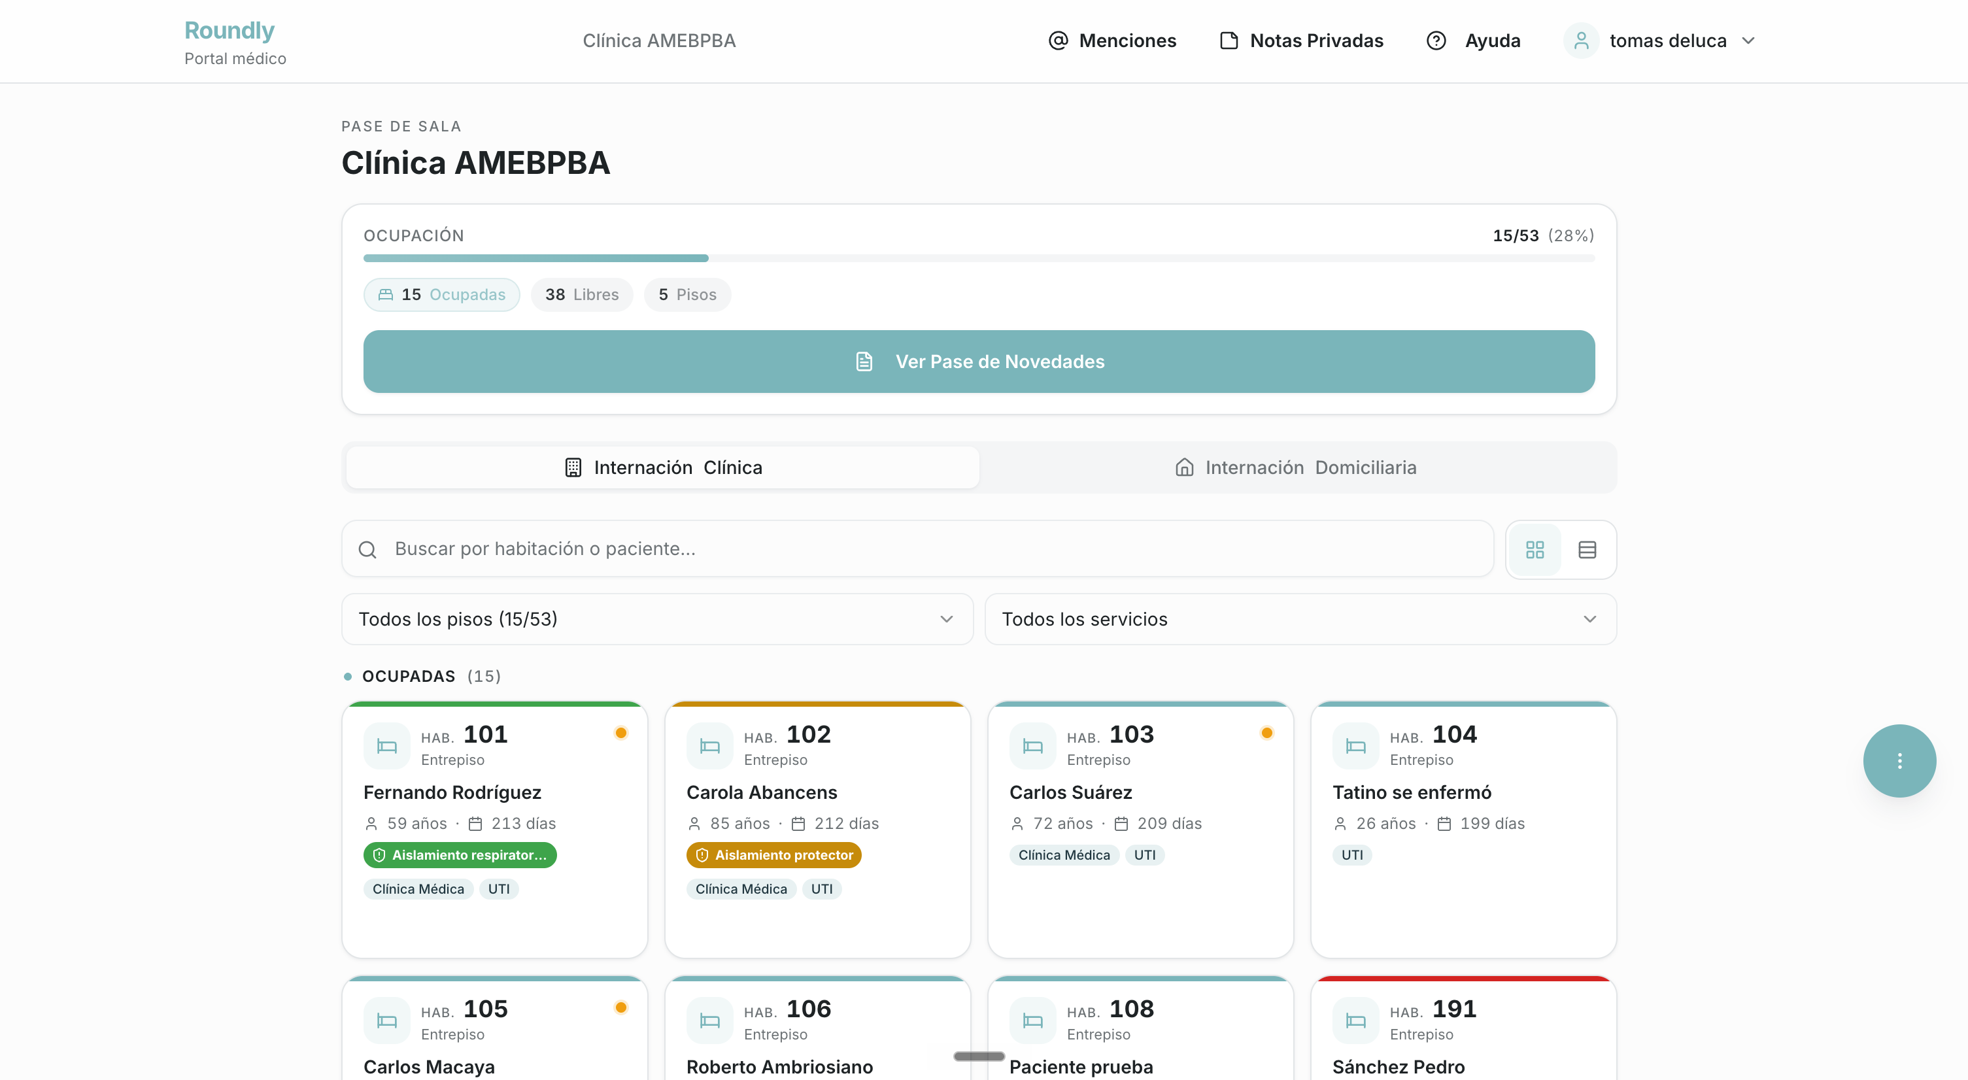Image resolution: width=1968 pixels, height=1080 pixels.
Task: Switch to Internación Clínica tab
Action: tap(662, 467)
